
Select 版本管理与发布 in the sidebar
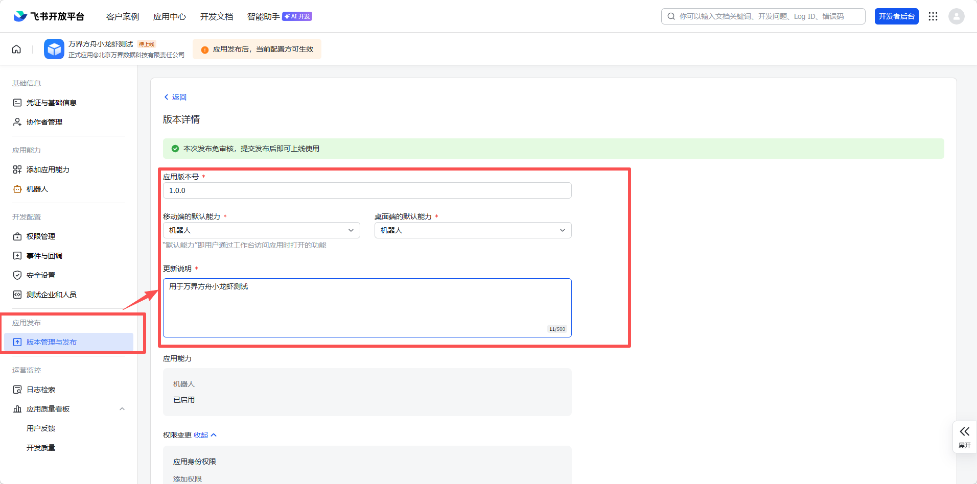tap(52, 342)
